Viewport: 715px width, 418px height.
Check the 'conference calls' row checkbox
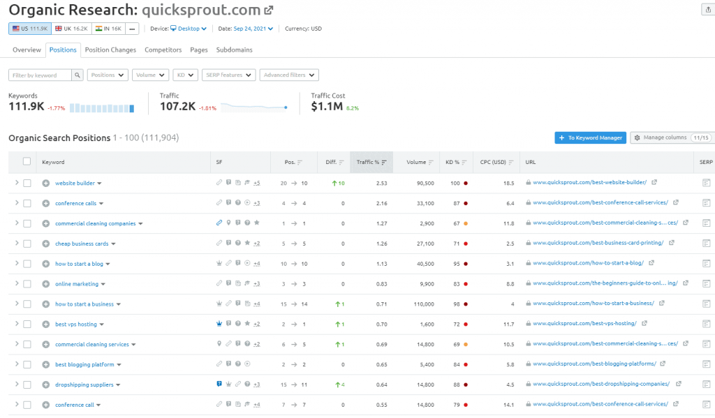[27, 203]
